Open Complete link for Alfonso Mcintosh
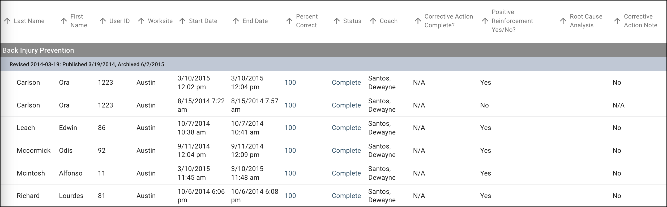Image resolution: width=667 pixels, height=207 pixels. pos(346,173)
